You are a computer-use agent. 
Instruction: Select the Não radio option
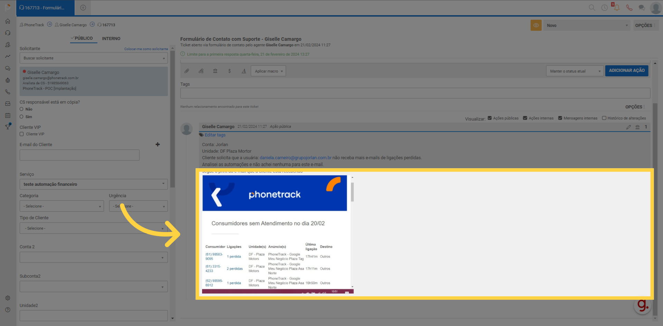pyautogui.click(x=21, y=109)
